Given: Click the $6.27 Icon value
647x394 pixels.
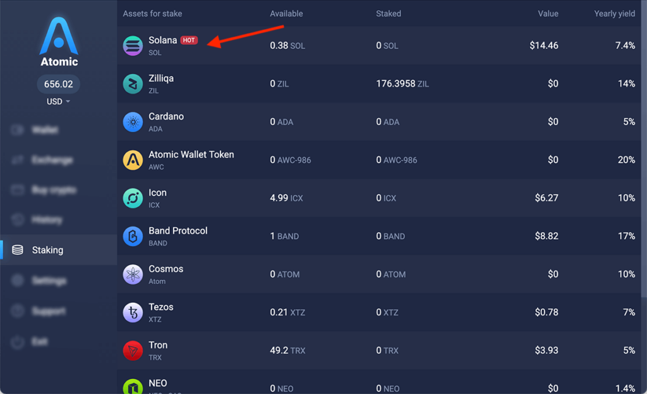Looking at the screenshot, I should click(547, 198).
